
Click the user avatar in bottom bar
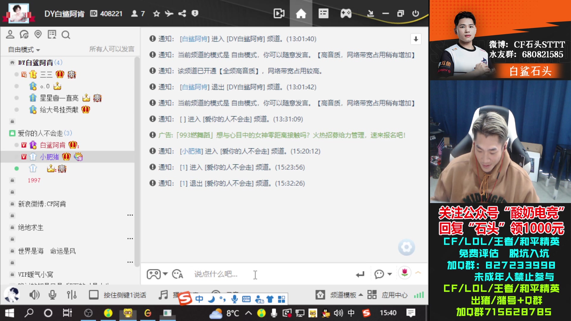[12, 295]
